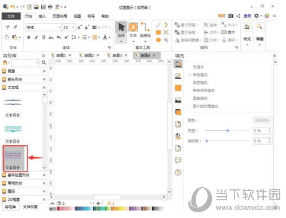Screen dimensions: 286x218
Task: Switch to the 视图 ribbon tab
Action: [77, 16]
